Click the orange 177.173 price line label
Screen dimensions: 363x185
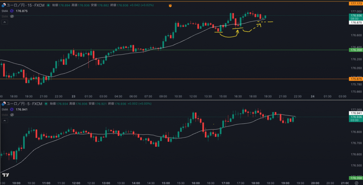355,3
